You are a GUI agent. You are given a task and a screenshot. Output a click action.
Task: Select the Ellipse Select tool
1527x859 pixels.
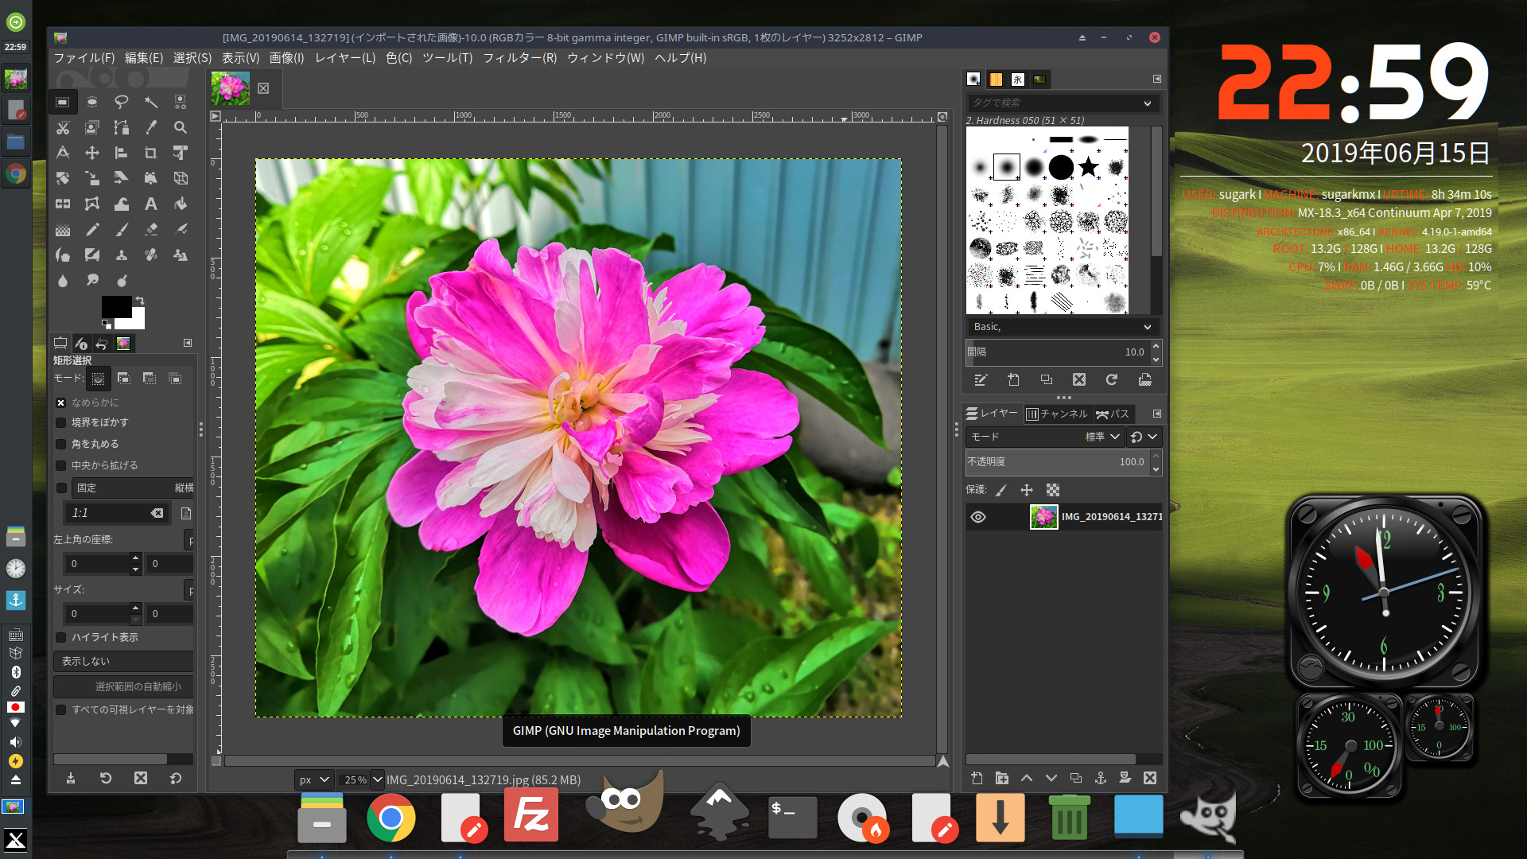(x=92, y=102)
